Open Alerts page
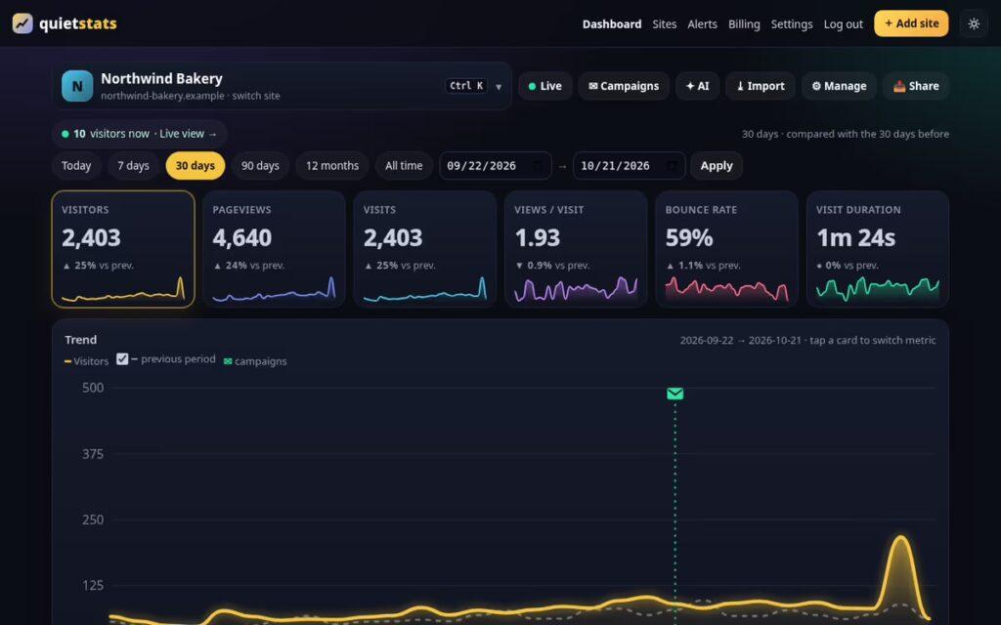This screenshot has width=1001, height=625. tap(702, 24)
